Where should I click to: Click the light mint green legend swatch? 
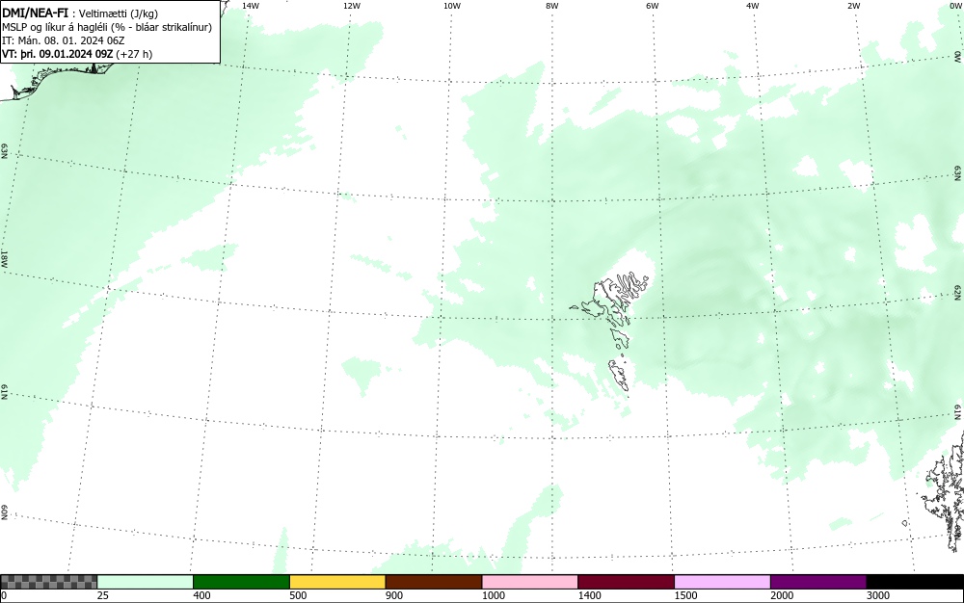click(x=146, y=582)
